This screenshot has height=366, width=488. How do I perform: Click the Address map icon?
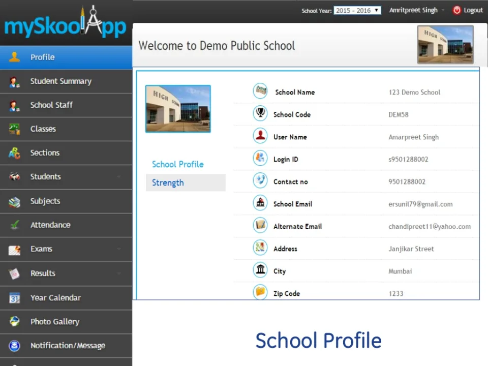point(260,248)
